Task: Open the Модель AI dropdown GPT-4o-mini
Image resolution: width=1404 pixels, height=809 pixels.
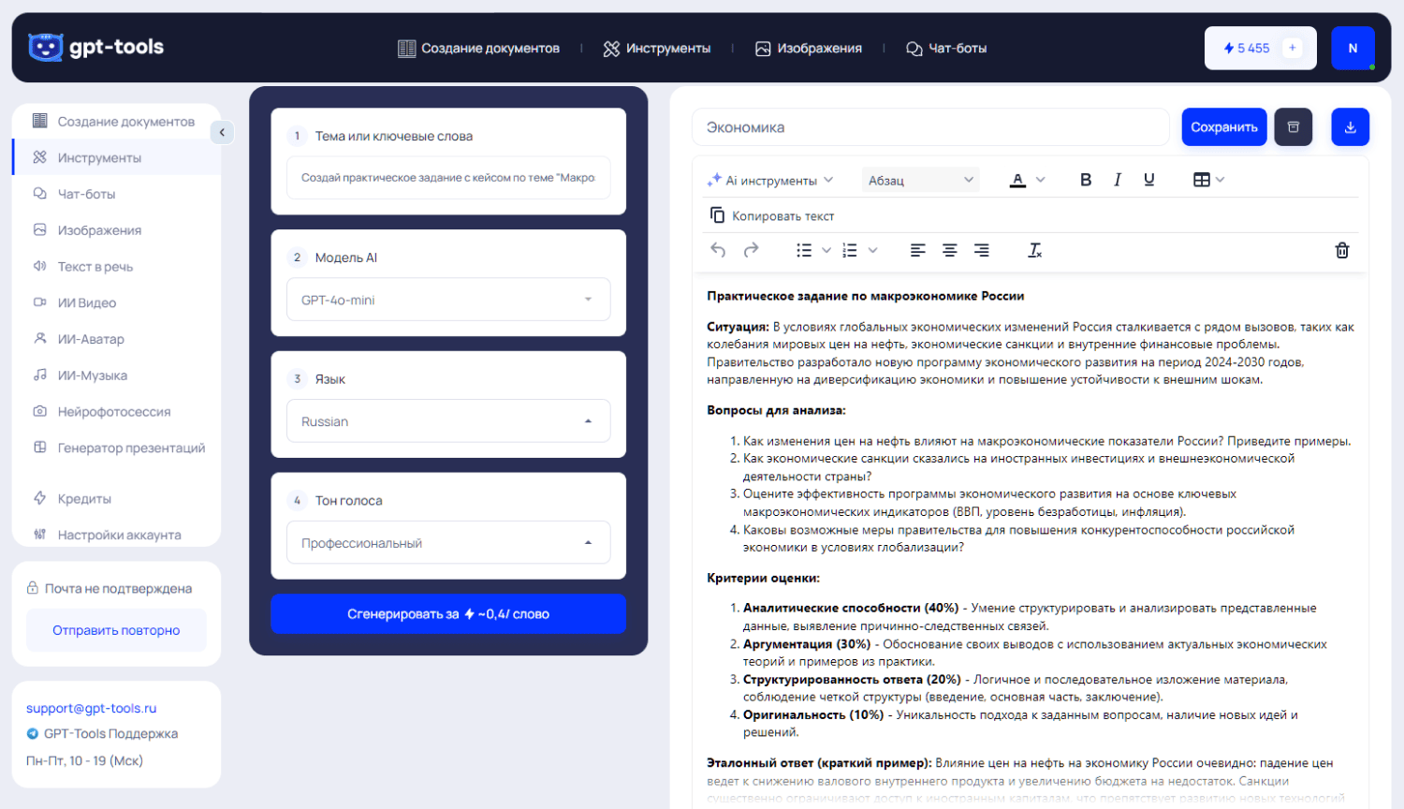Action: (448, 300)
